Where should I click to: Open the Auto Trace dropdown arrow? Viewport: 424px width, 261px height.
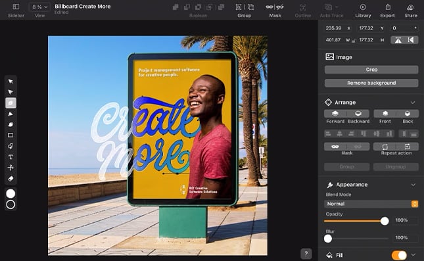click(x=337, y=7)
